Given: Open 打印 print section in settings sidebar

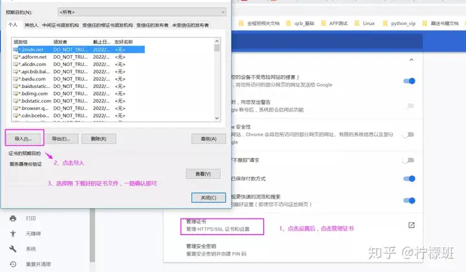Looking at the screenshot, I should click(30, 218).
